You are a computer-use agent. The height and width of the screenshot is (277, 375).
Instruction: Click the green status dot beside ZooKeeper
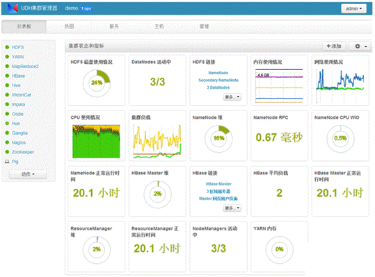pyautogui.click(x=7, y=152)
